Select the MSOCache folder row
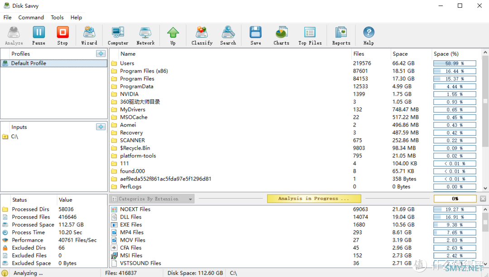Viewport: 489px width, 277px height. (x=296, y=117)
